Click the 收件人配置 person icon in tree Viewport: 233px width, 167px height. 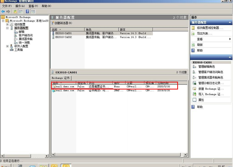tap(11, 46)
